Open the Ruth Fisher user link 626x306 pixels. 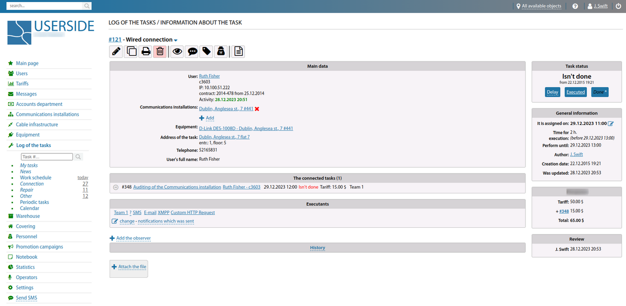click(x=209, y=76)
